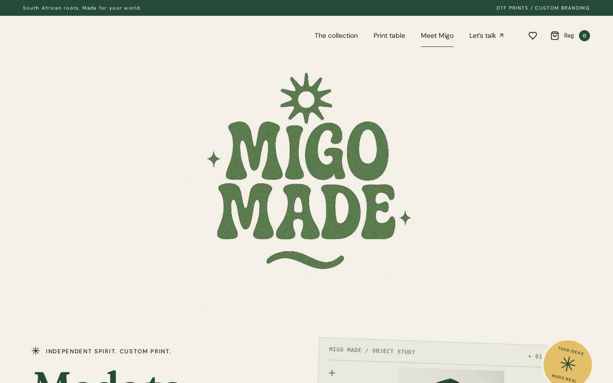The image size is (613, 383).
Task: Open the wishlist heart icon
Action: coord(533,35)
